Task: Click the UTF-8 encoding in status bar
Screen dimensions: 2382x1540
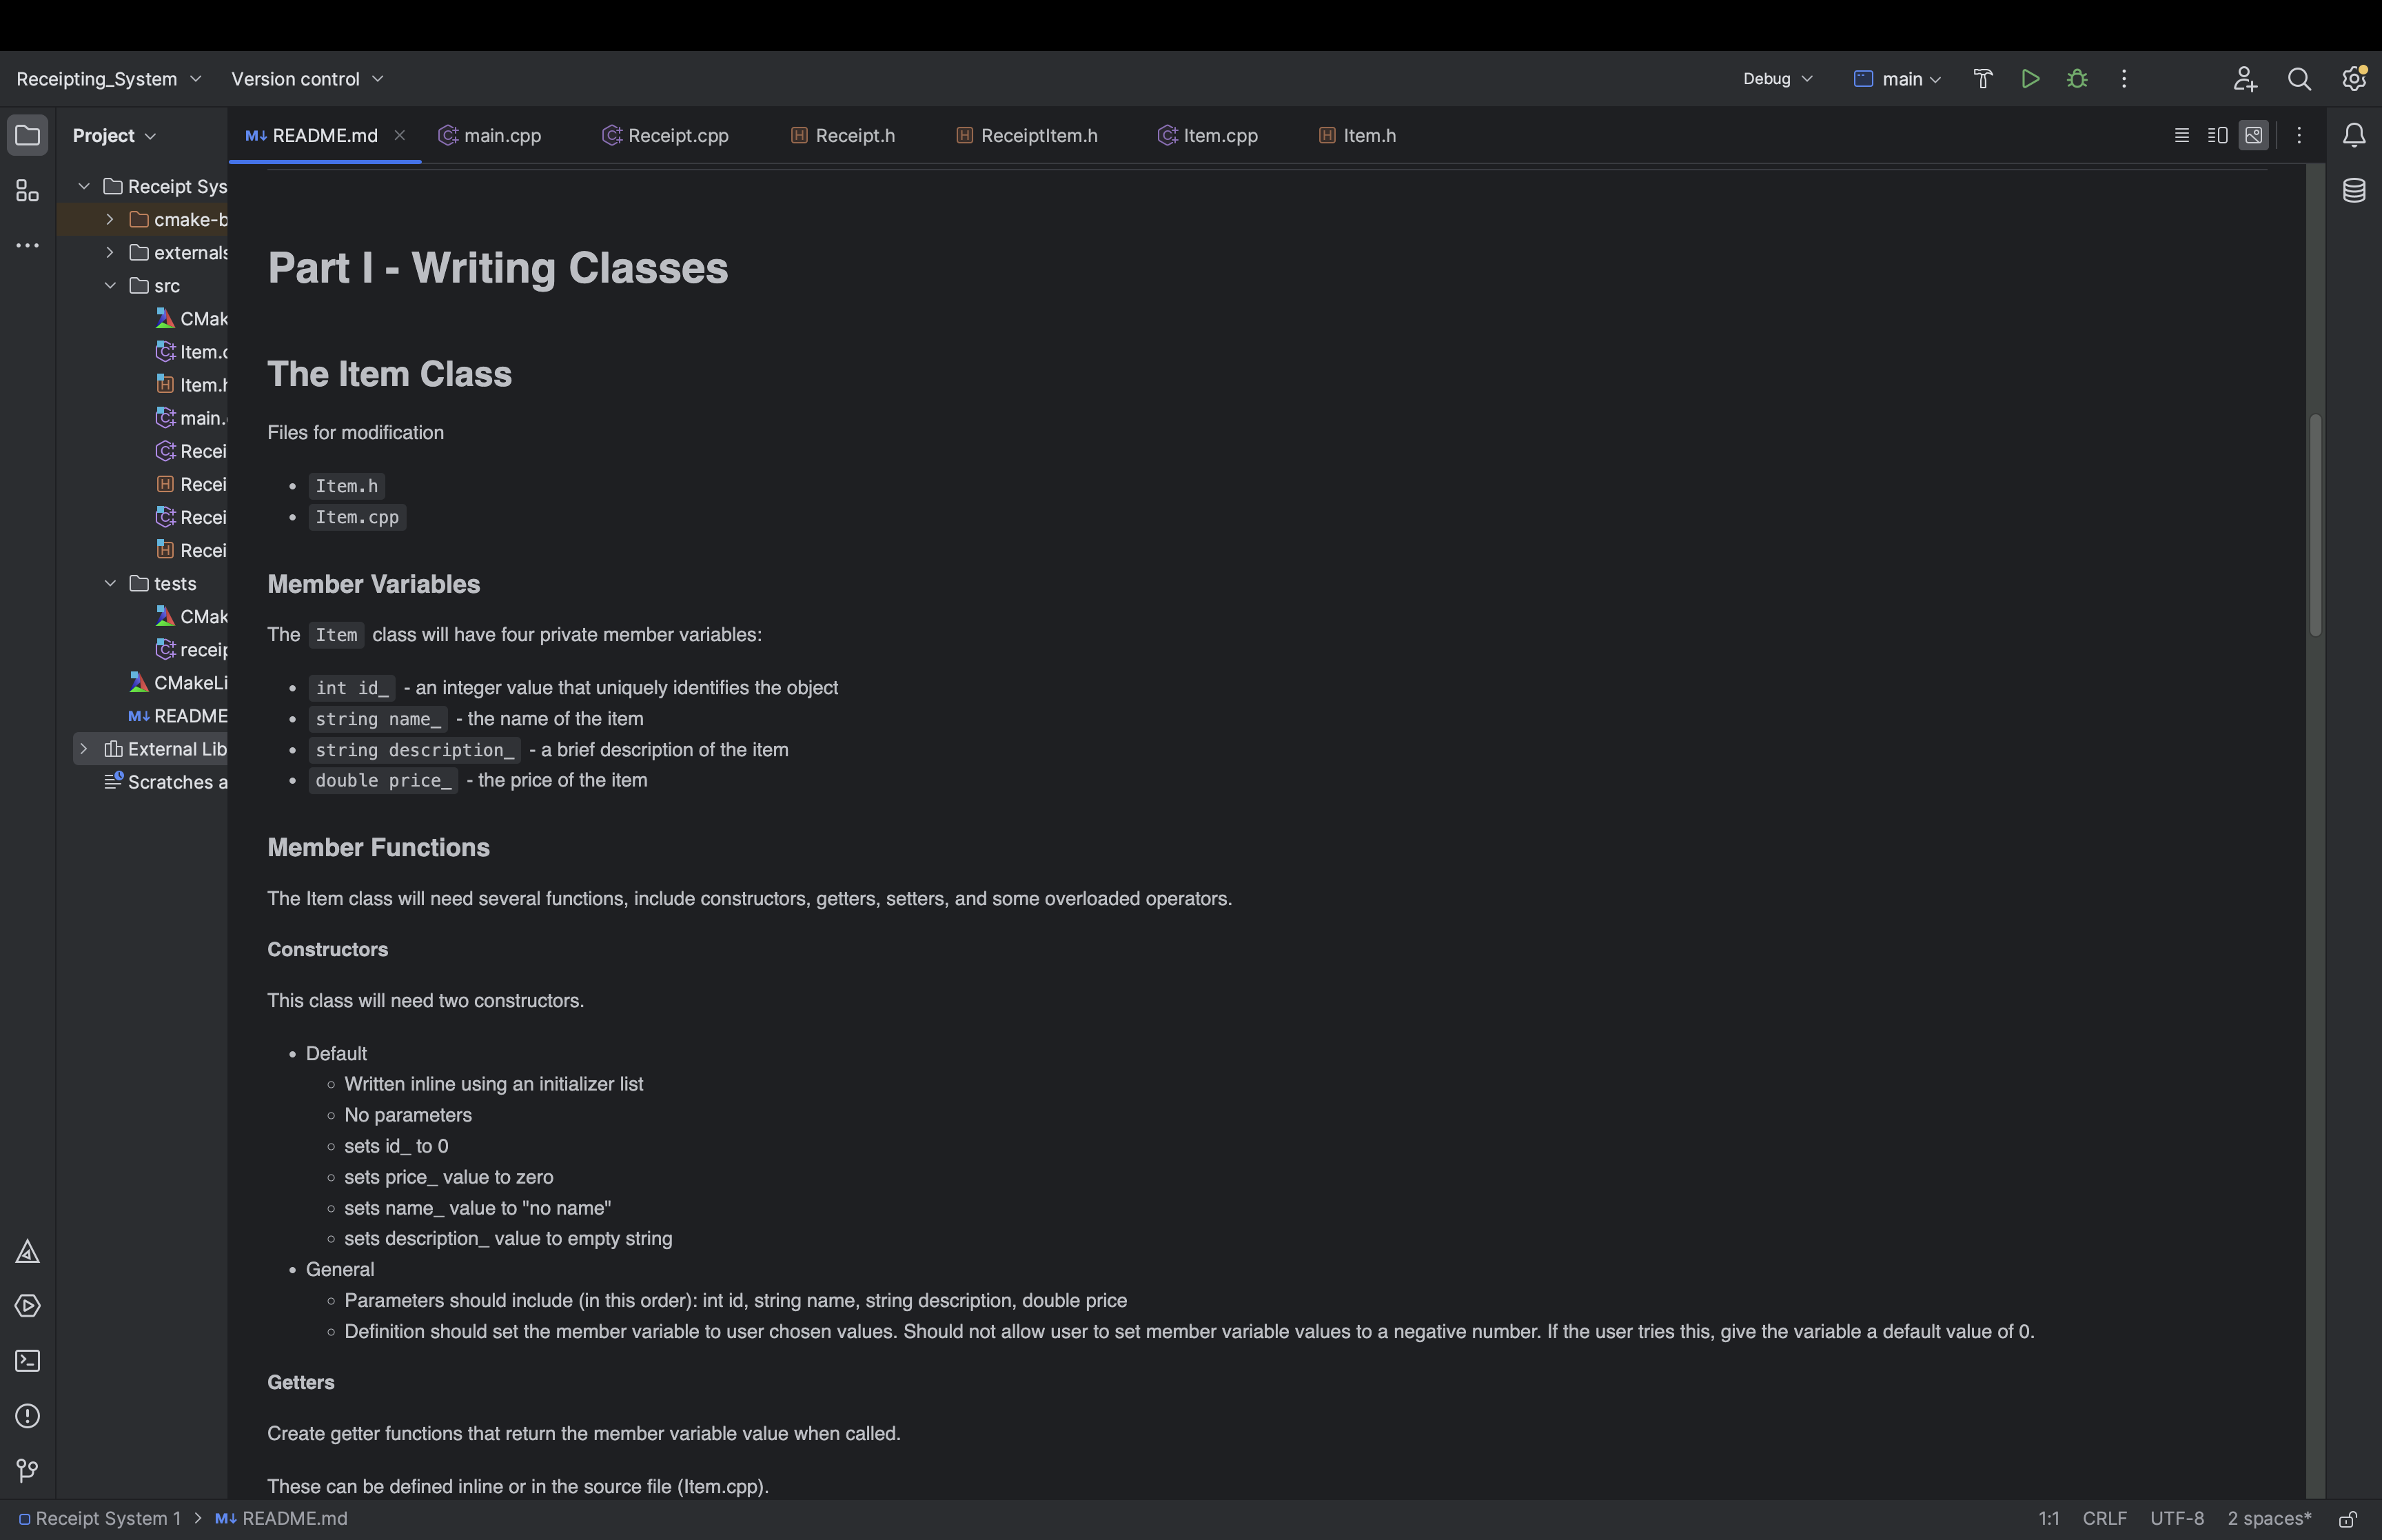Action: tap(2176, 1518)
